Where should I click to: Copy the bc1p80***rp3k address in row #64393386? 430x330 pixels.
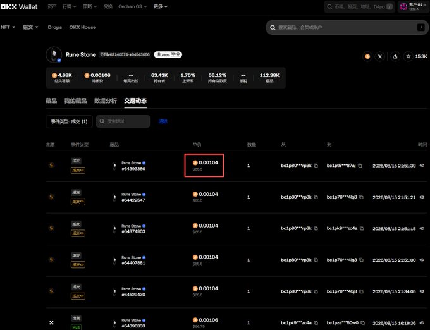[x=316, y=166]
